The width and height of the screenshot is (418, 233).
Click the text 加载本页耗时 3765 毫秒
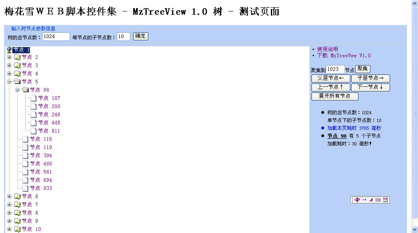[354, 128]
